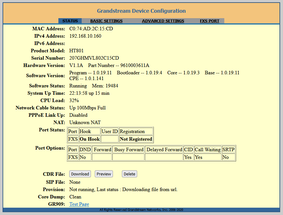
Task: Open the GR909 Test Page link
Action: [x=79, y=204]
